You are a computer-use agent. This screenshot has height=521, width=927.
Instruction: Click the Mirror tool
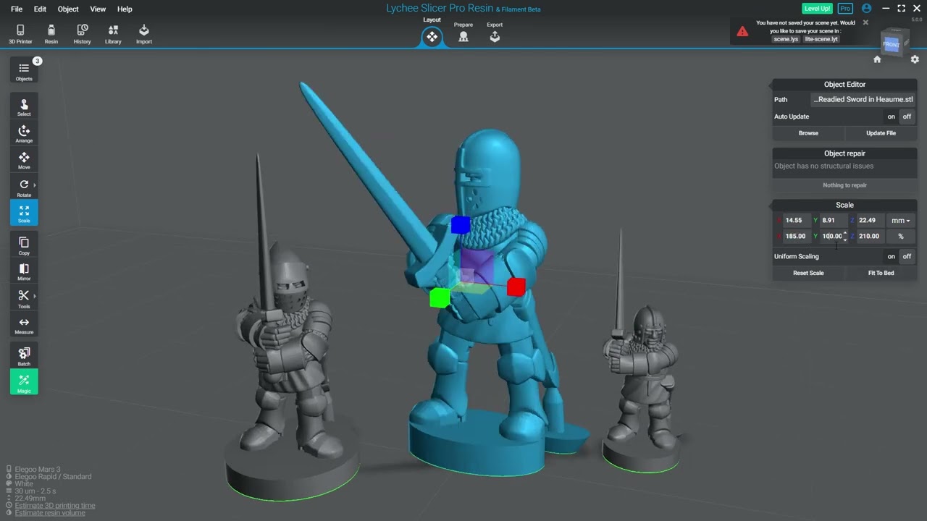(24, 271)
